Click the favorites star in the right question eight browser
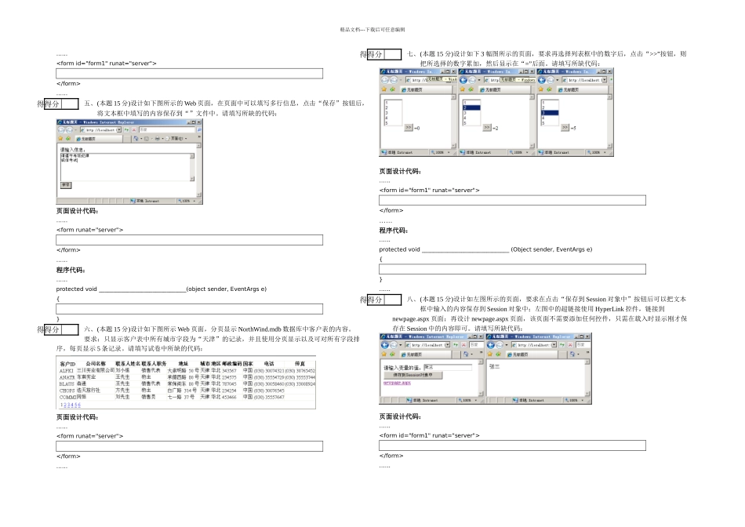Image resolution: width=745 pixels, height=527 pixels. coord(490,354)
